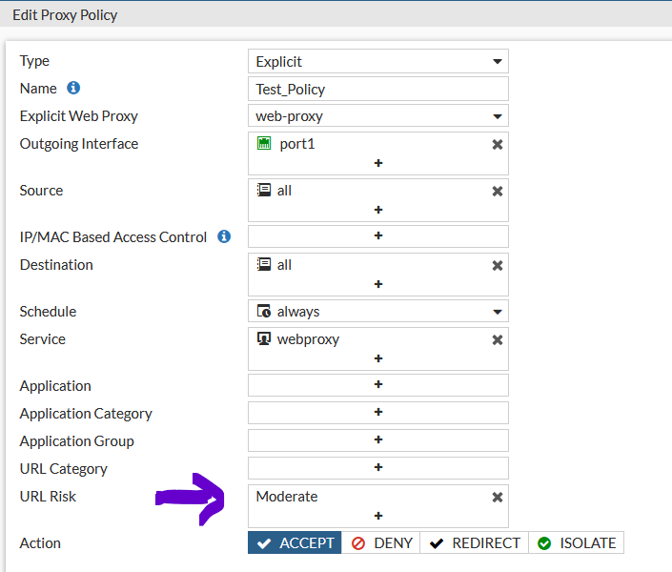Add an entry to Application Group
The height and width of the screenshot is (572, 672).
[377, 440]
